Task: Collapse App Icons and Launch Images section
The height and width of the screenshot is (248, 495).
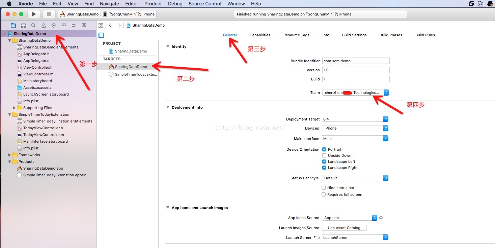Action: 168,208
